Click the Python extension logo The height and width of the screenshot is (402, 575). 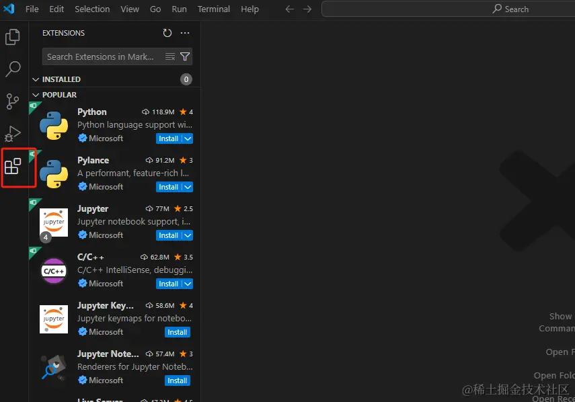pos(54,126)
